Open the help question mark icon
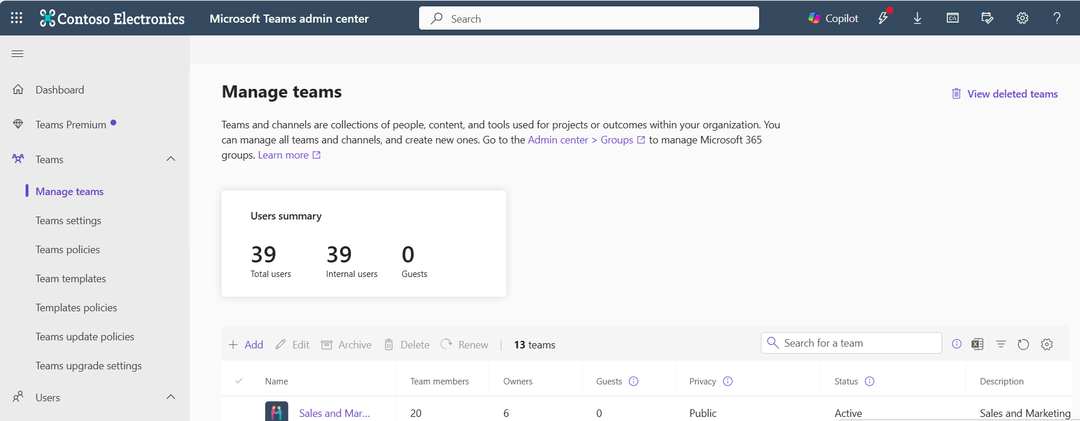 (1057, 19)
